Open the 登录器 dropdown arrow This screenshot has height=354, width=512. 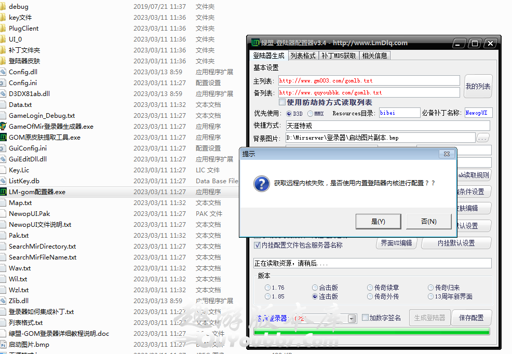coord(352,318)
